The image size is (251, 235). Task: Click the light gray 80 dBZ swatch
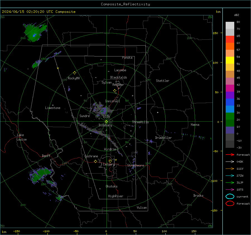230,25
